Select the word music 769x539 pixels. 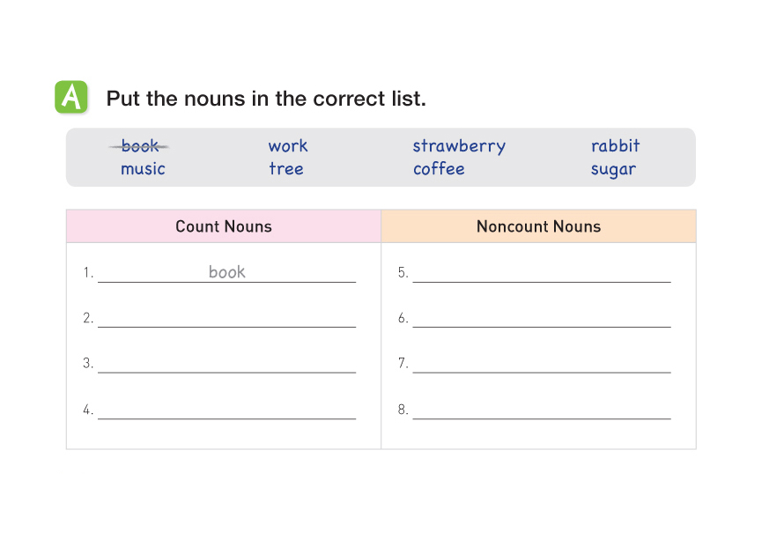click(x=143, y=169)
